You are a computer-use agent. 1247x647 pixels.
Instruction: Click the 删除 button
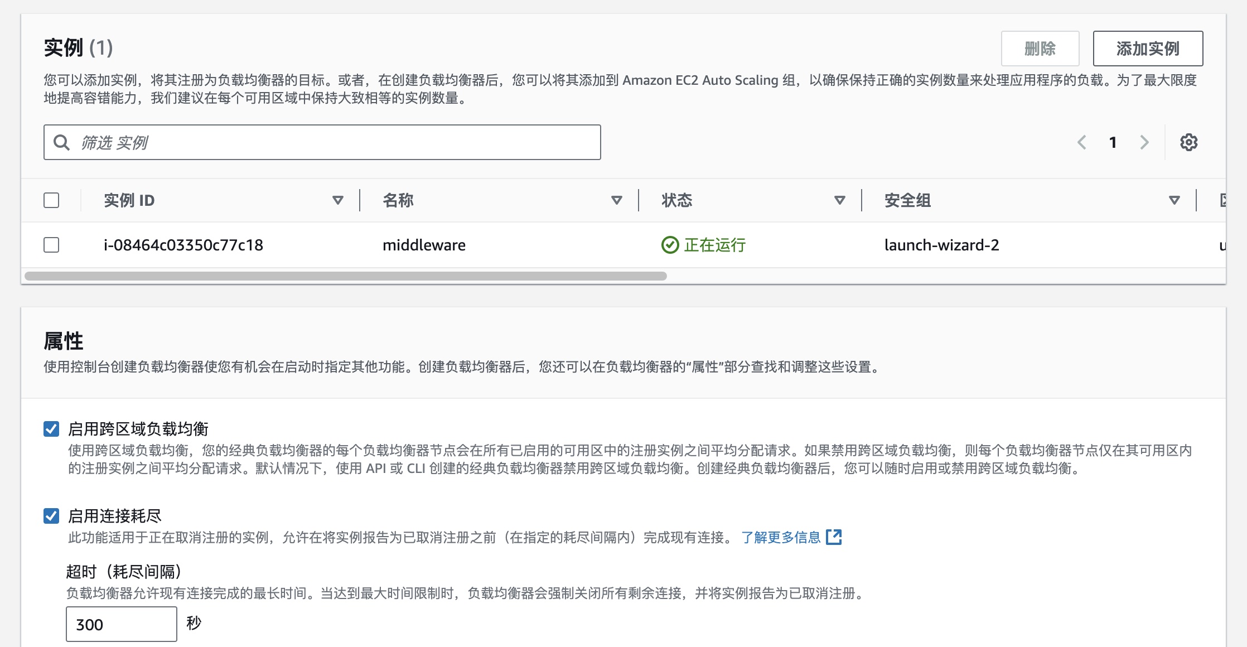[x=1040, y=49]
